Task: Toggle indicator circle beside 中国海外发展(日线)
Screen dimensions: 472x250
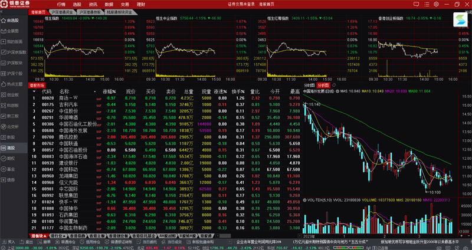Action: [337, 91]
